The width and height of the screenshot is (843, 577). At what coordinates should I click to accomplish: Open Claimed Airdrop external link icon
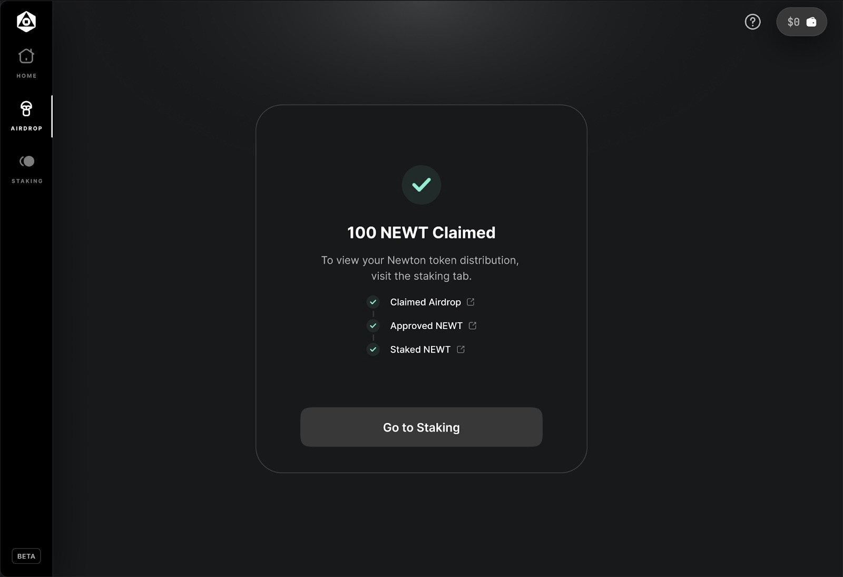470,302
